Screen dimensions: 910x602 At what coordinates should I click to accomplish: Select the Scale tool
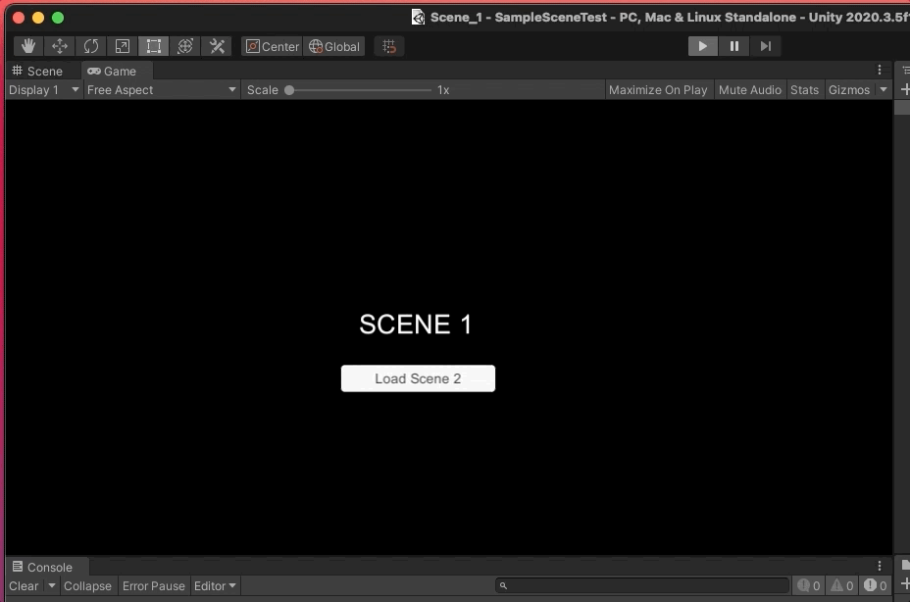click(122, 46)
